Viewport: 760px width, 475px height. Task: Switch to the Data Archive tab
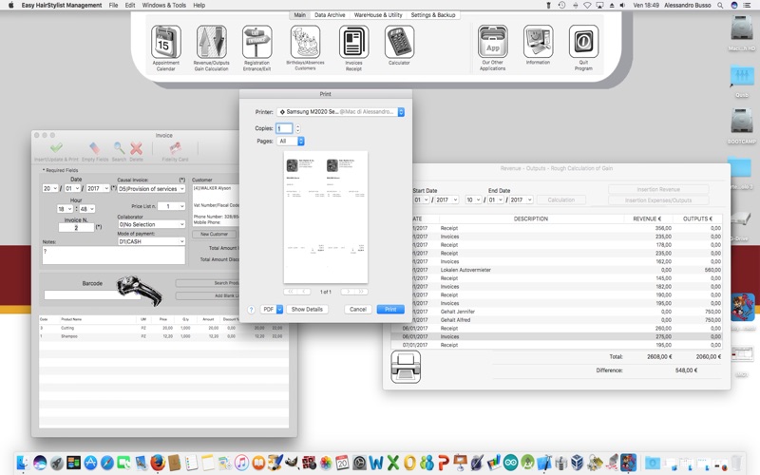(330, 15)
